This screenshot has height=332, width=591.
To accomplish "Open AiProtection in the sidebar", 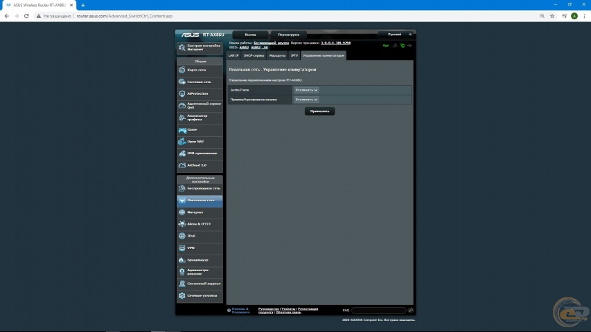I will 200,94.
